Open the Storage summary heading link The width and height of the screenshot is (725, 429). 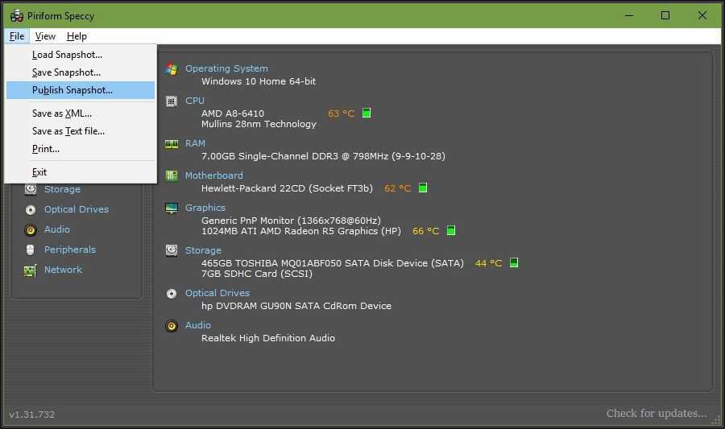(x=203, y=250)
